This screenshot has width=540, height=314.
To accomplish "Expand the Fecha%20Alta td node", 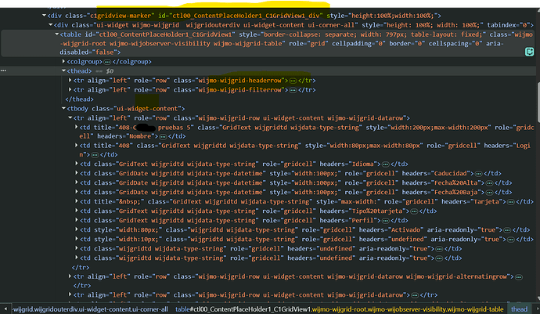I will click(x=77, y=182).
